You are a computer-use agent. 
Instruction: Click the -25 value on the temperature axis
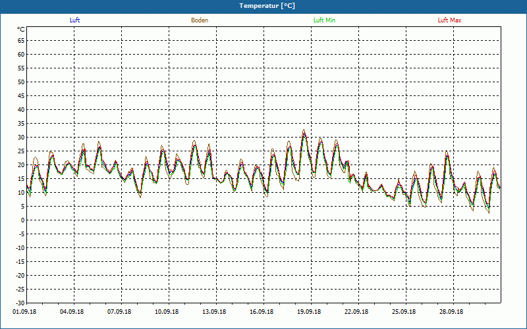tap(20, 290)
